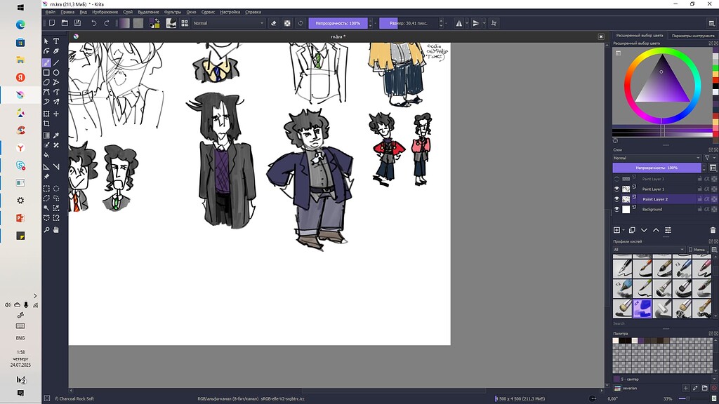Screen dimensions: 719x404
Task: Toggle the lock on Paint Layer 2
Action: (700, 198)
